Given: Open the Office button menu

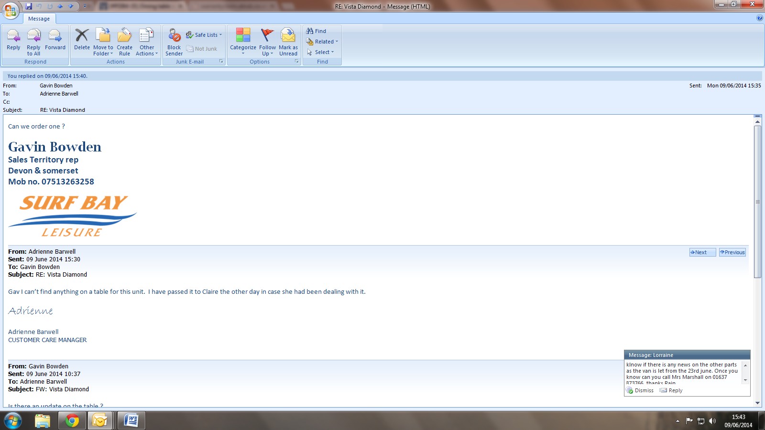Looking at the screenshot, I should click(11, 10).
